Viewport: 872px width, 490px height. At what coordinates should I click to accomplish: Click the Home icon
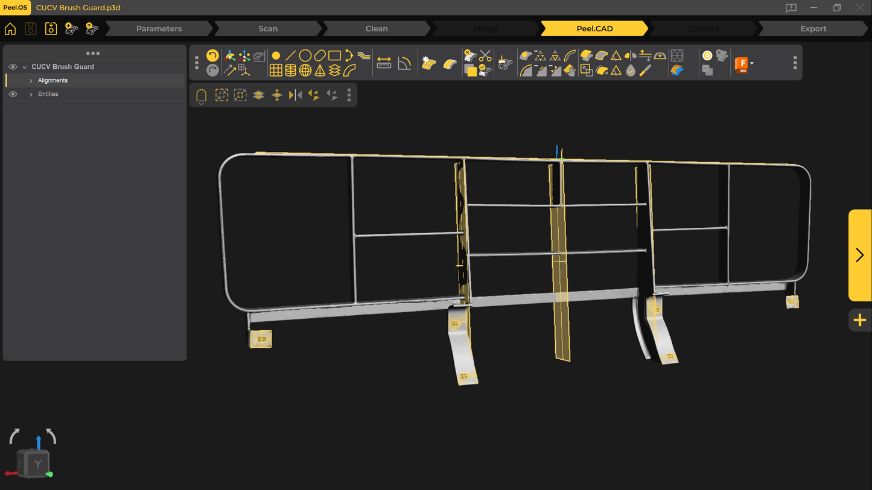[10, 29]
